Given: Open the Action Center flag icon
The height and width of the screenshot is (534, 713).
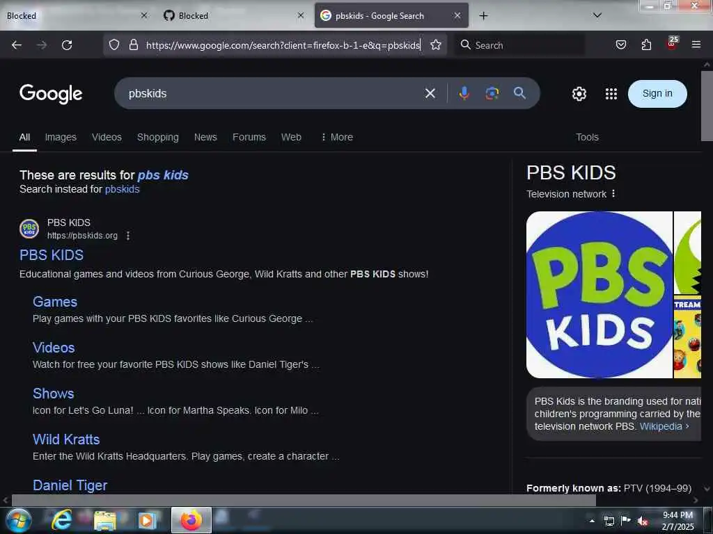Looking at the screenshot, I should pos(626,521).
